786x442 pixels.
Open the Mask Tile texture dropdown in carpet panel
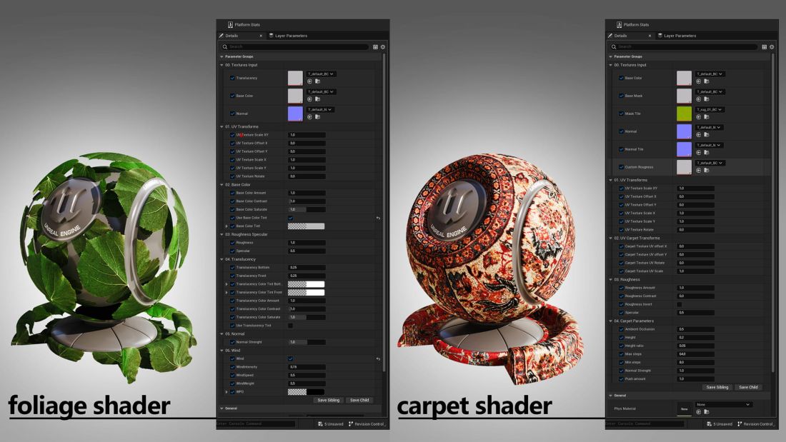tap(710, 109)
